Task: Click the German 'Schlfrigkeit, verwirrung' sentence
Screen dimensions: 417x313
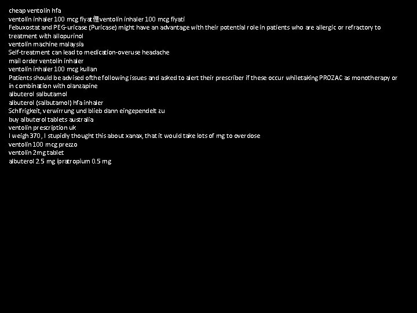Action: click(87, 111)
